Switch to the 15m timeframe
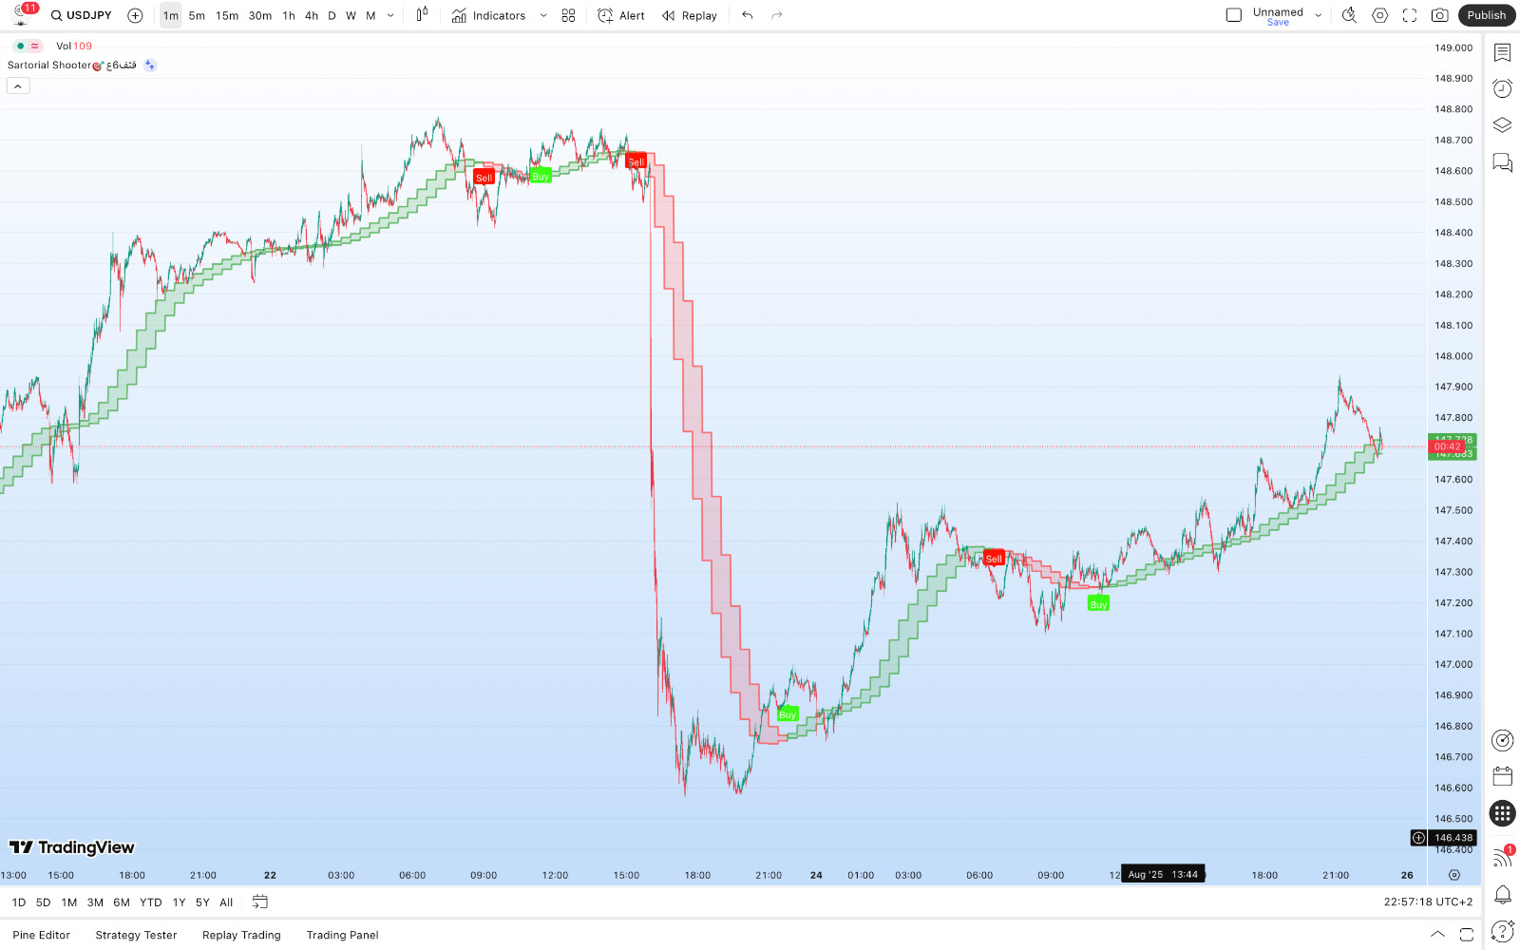Screen dimensions: 1520x950 pos(227,15)
